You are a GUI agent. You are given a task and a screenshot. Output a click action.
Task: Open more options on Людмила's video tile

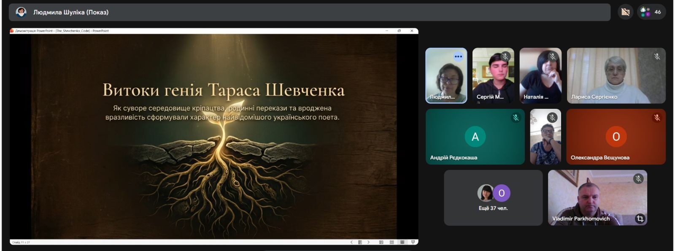pos(458,57)
